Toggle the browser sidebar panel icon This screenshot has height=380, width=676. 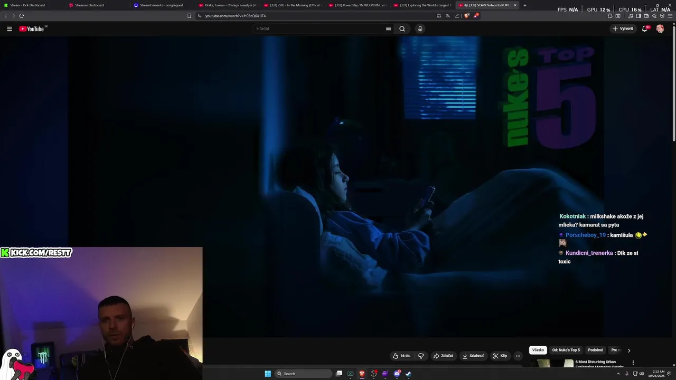click(639, 16)
